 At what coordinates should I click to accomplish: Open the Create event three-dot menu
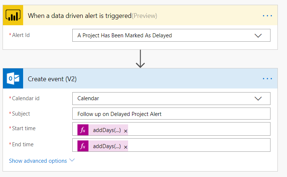pos(267,79)
